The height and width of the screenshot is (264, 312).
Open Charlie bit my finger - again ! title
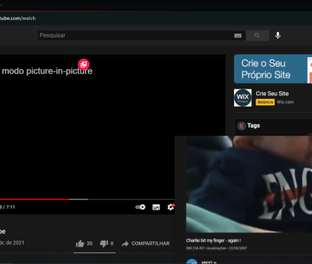tap(214, 241)
